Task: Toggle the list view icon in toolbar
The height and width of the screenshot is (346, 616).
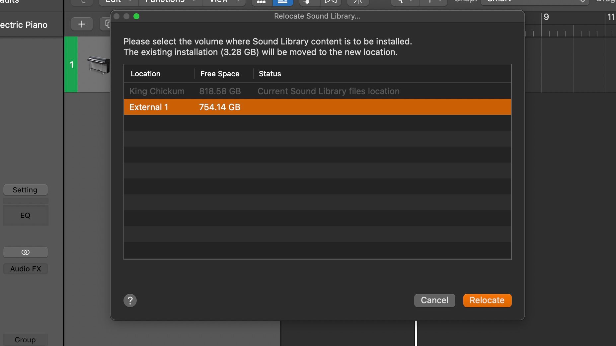Action: pos(282,2)
